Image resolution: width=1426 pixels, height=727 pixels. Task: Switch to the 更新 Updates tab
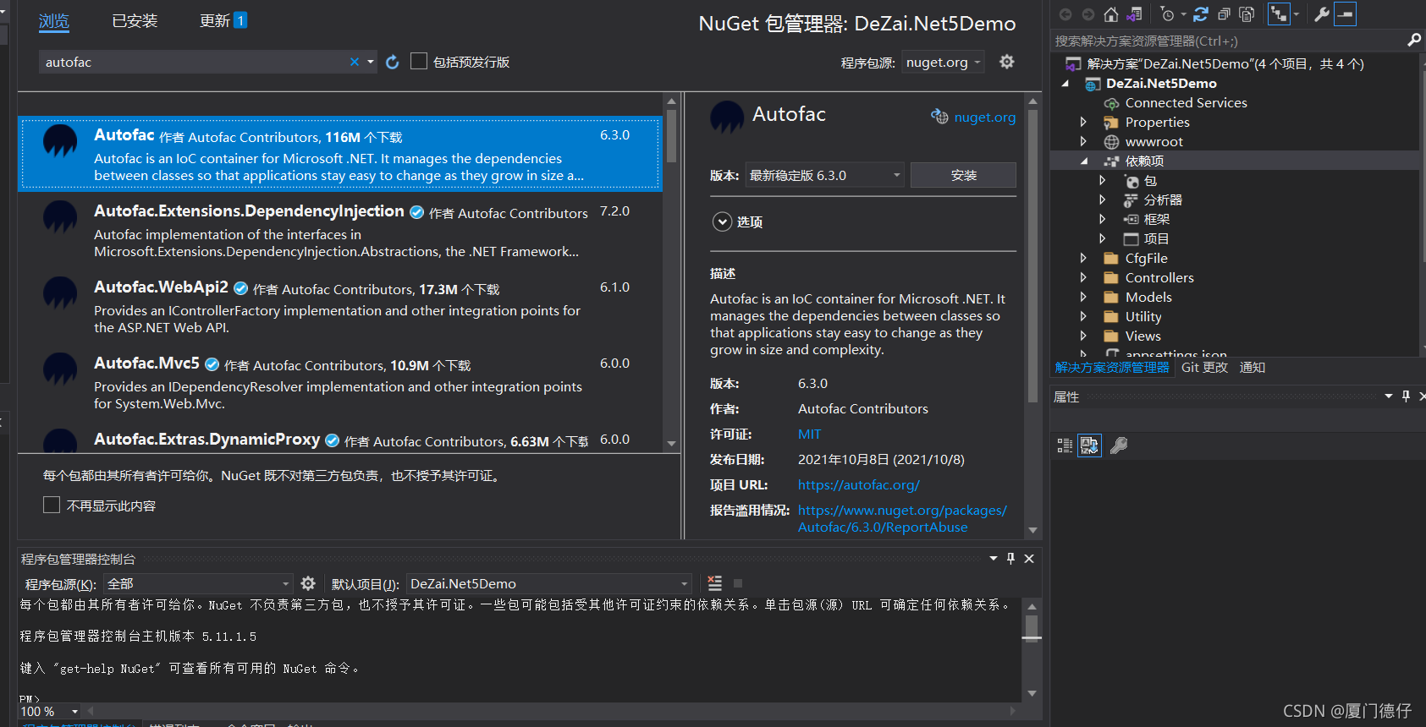pos(223,20)
